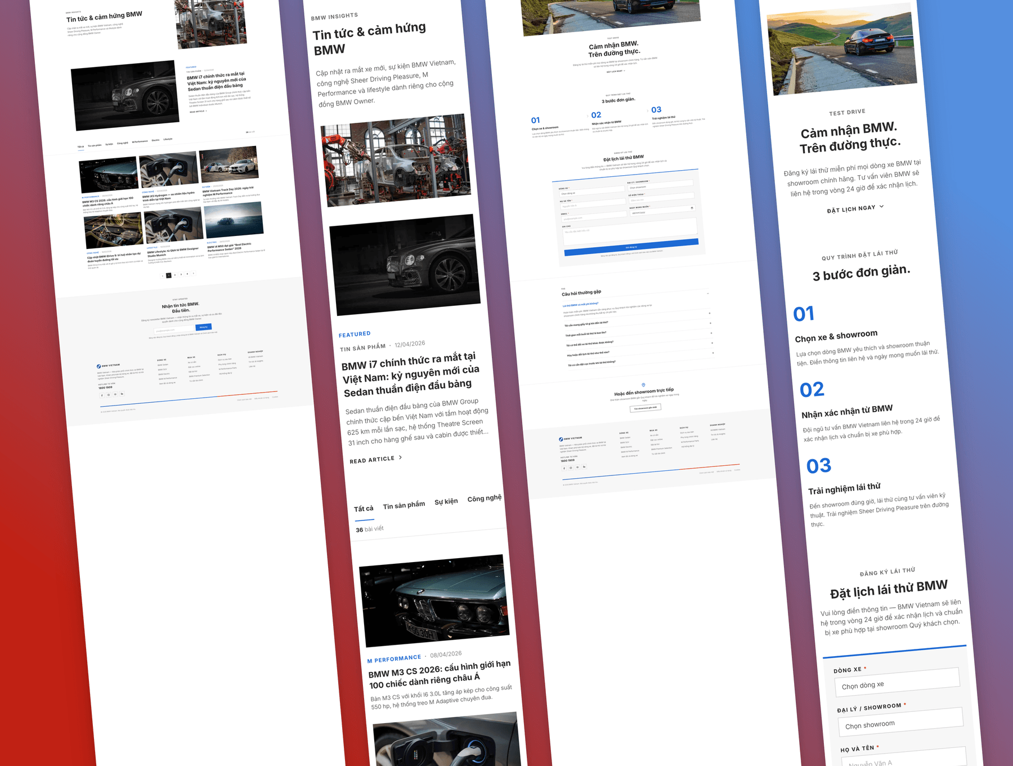Click blue 'Đăng ký' newsletter button
The width and height of the screenshot is (1013, 766).
coord(204,327)
